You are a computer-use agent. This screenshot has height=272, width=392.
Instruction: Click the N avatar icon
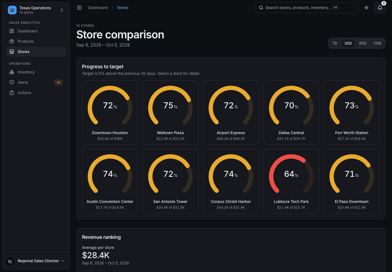pyautogui.click(x=10, y=262)
